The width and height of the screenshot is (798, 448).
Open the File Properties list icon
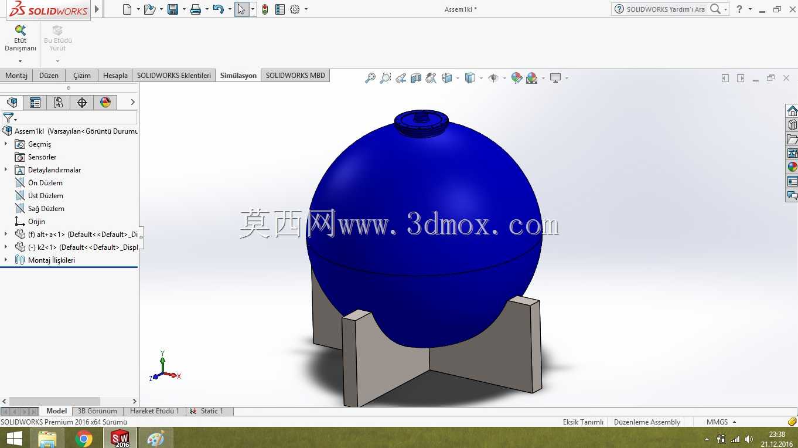point(280,9)
